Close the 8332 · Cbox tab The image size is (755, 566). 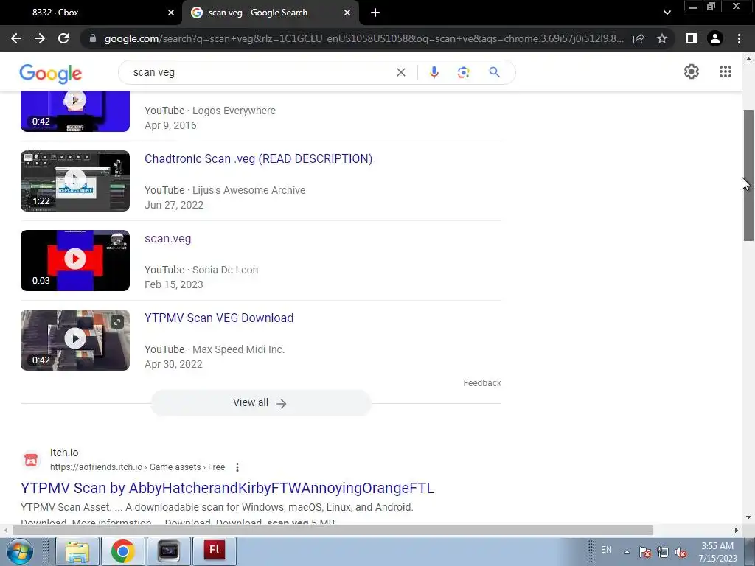point(171,13)
